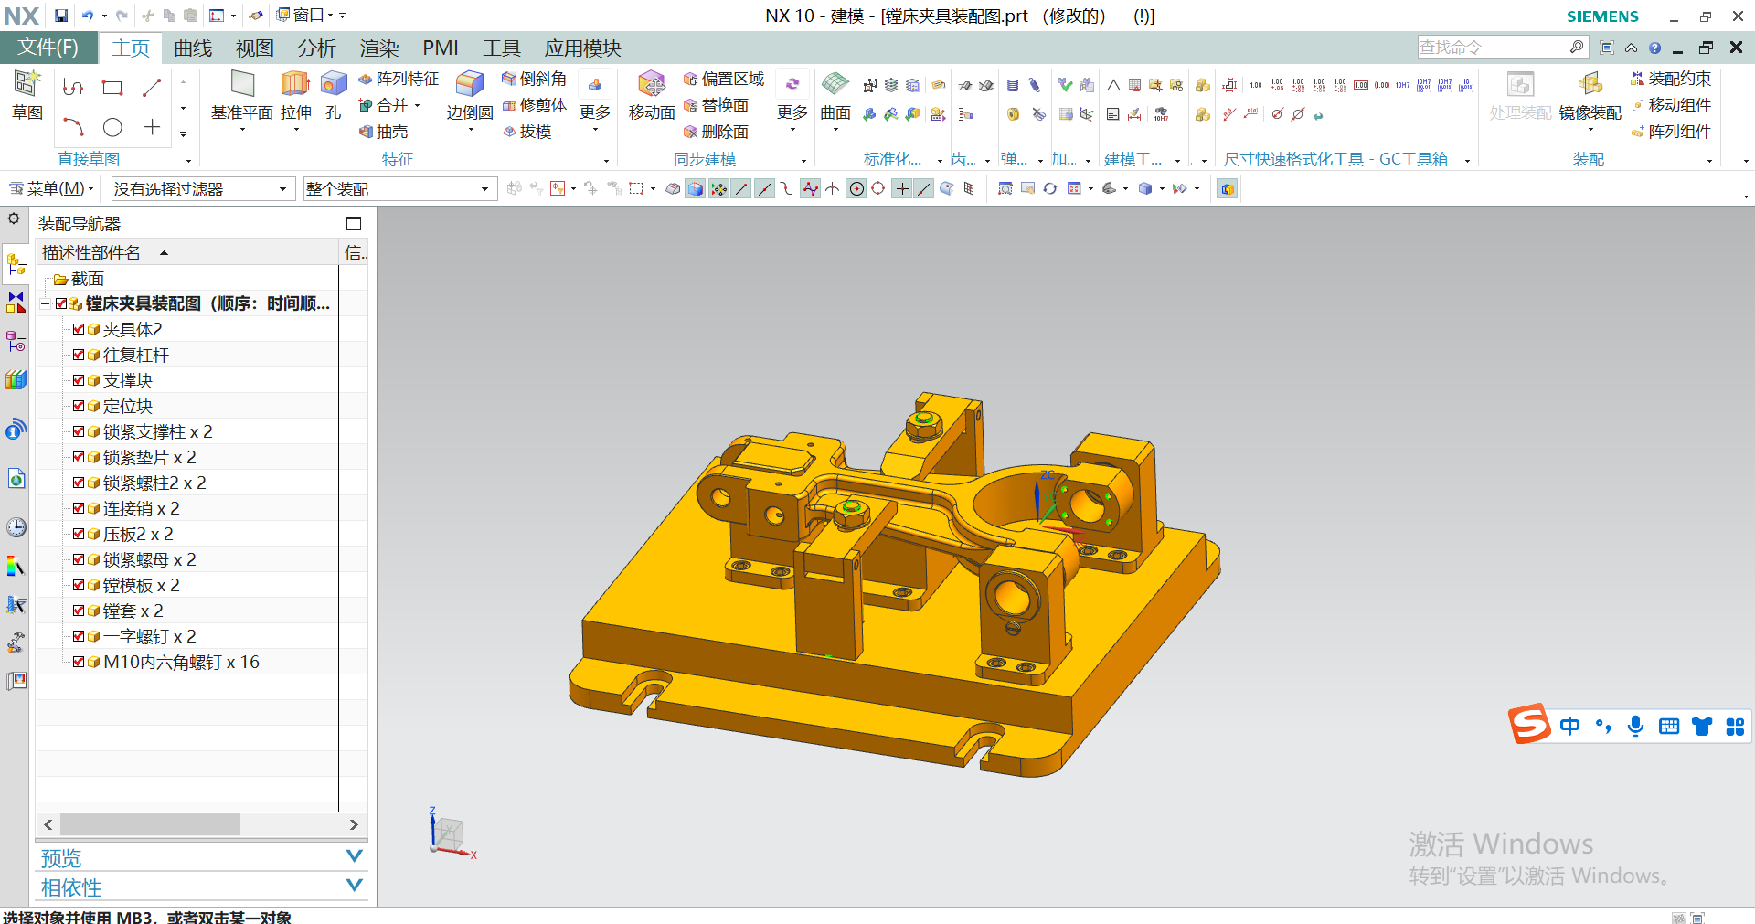Screen dimensions: 1755x924
Task: Open the 文件(F) menu
Action: [48, 48]
